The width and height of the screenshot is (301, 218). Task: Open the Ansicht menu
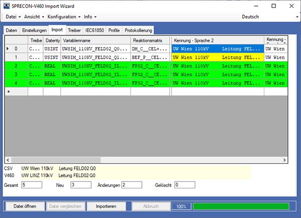[x=34, y=17]
